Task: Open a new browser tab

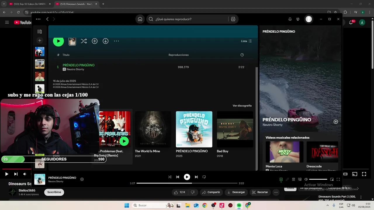Action: (103, 4)
